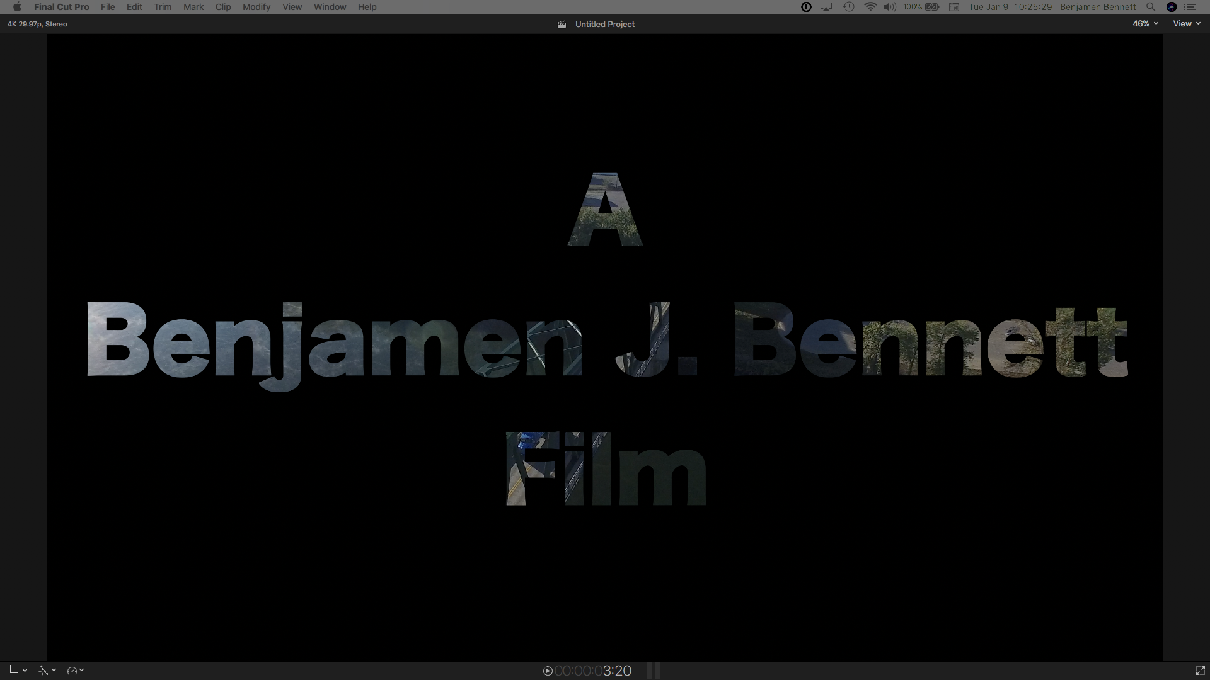Open the enhancements wand tool icon

point(43,671)
